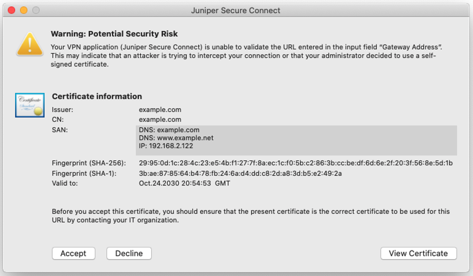
Task: Close the Juniper Secure Connect window
Action: [x=12, y=10]
